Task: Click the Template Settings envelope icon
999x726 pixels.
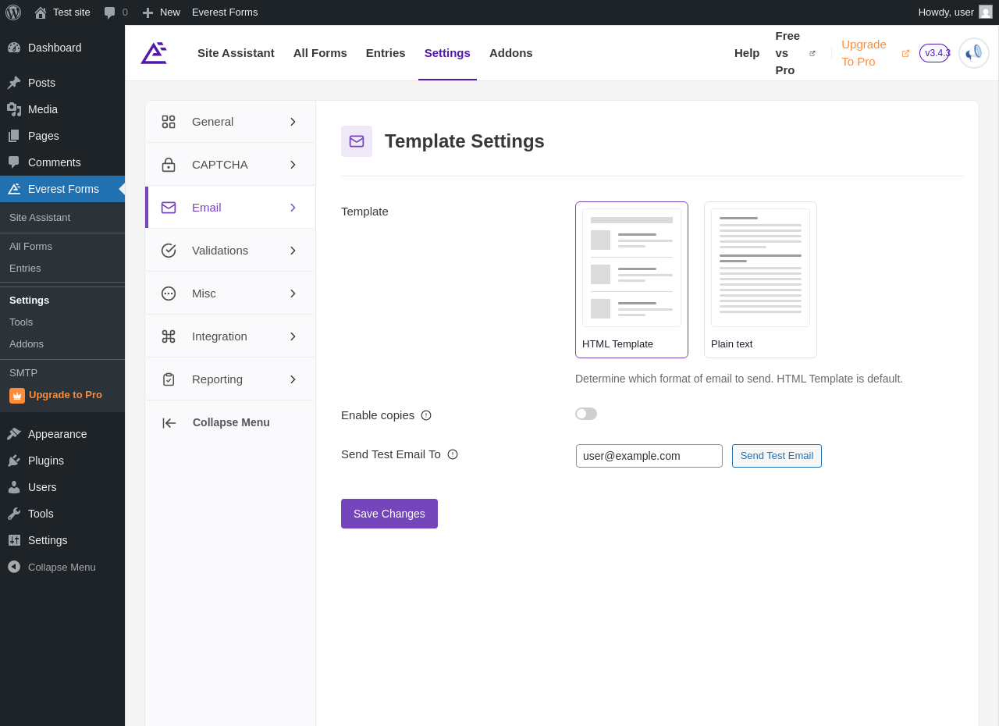Action: pyautogui.click(x=357, y=141)
